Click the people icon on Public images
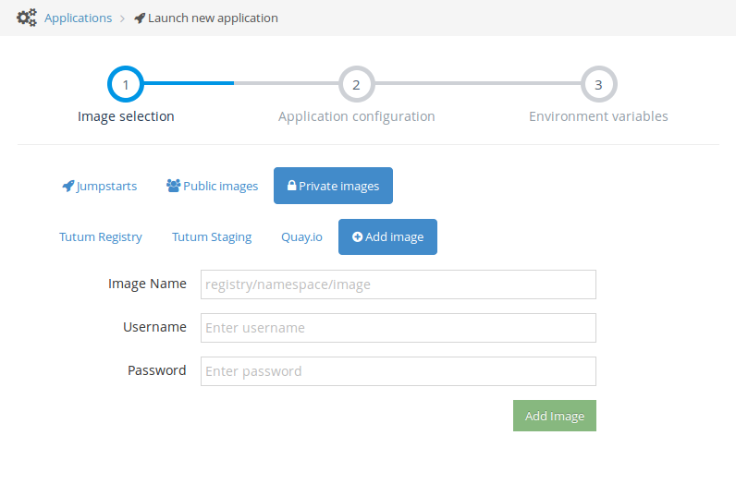 point(173,186)
